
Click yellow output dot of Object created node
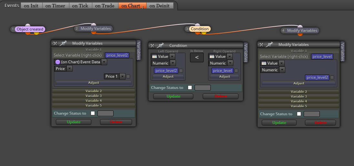36,33
